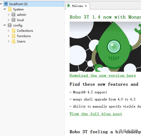Click the mongo shell upgrade line
This screenshot has width=141, height=136.
click(x=103, y=99)
